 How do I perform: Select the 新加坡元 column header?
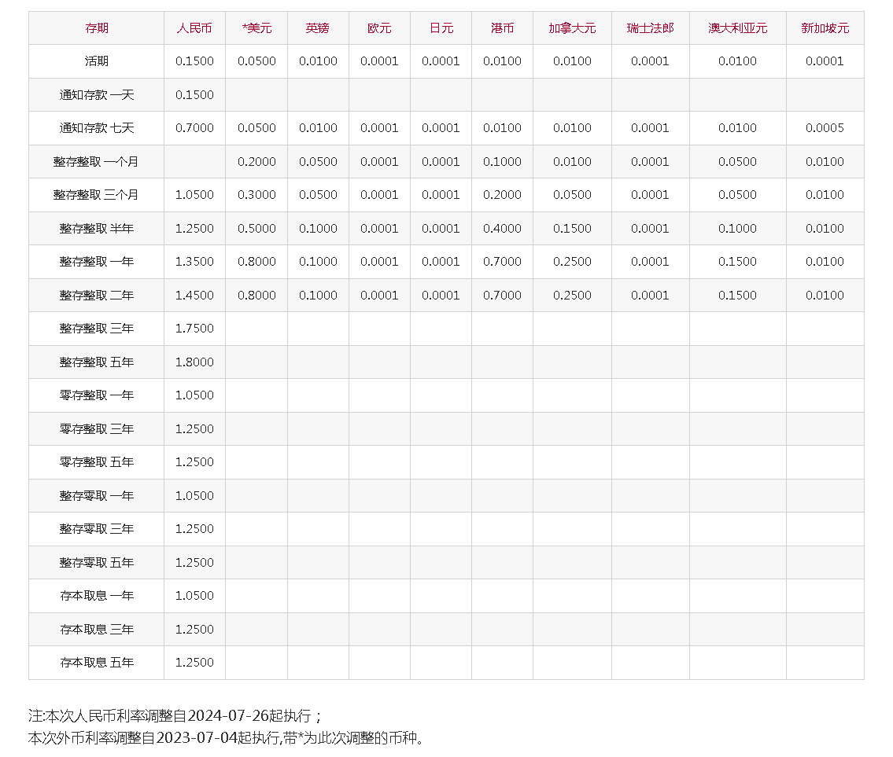[x=825, y=28]
